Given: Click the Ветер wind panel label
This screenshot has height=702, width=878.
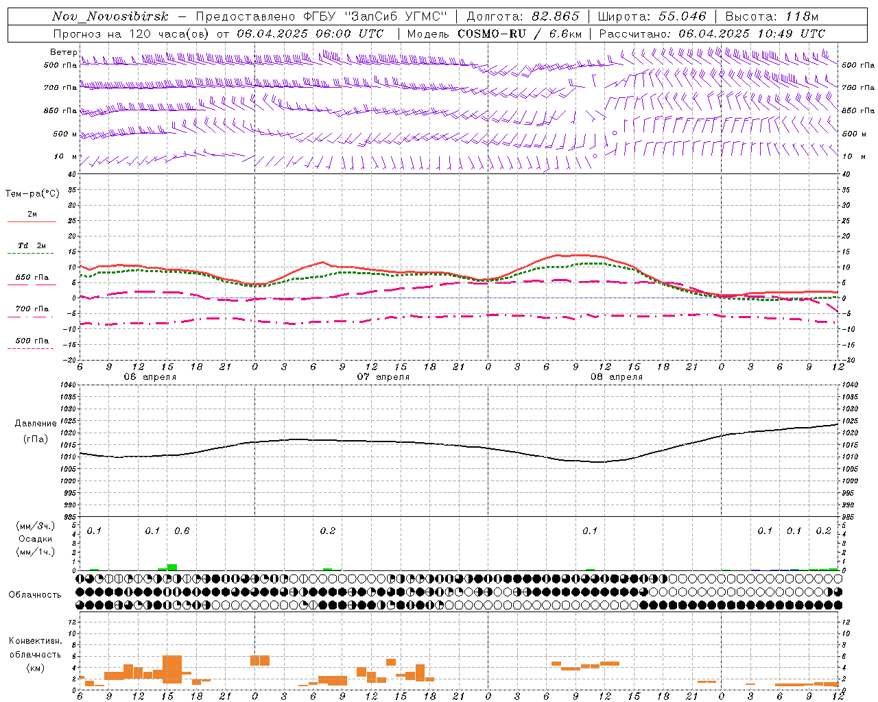Looking at the screenshot, I should [63, 52].
